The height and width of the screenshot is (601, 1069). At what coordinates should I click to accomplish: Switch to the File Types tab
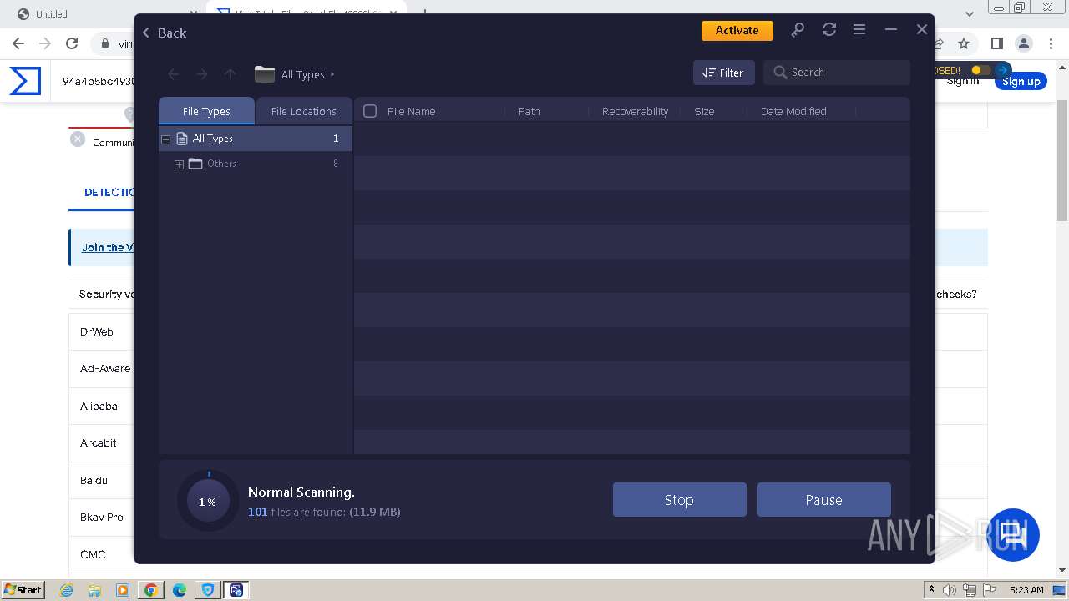tap(206, 111)
